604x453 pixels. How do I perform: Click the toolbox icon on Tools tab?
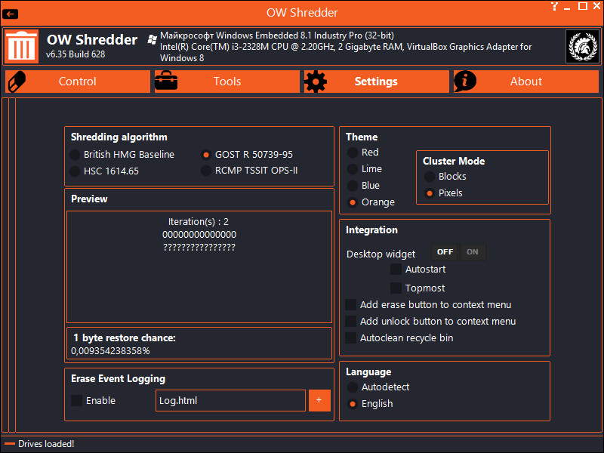(166, 81)
